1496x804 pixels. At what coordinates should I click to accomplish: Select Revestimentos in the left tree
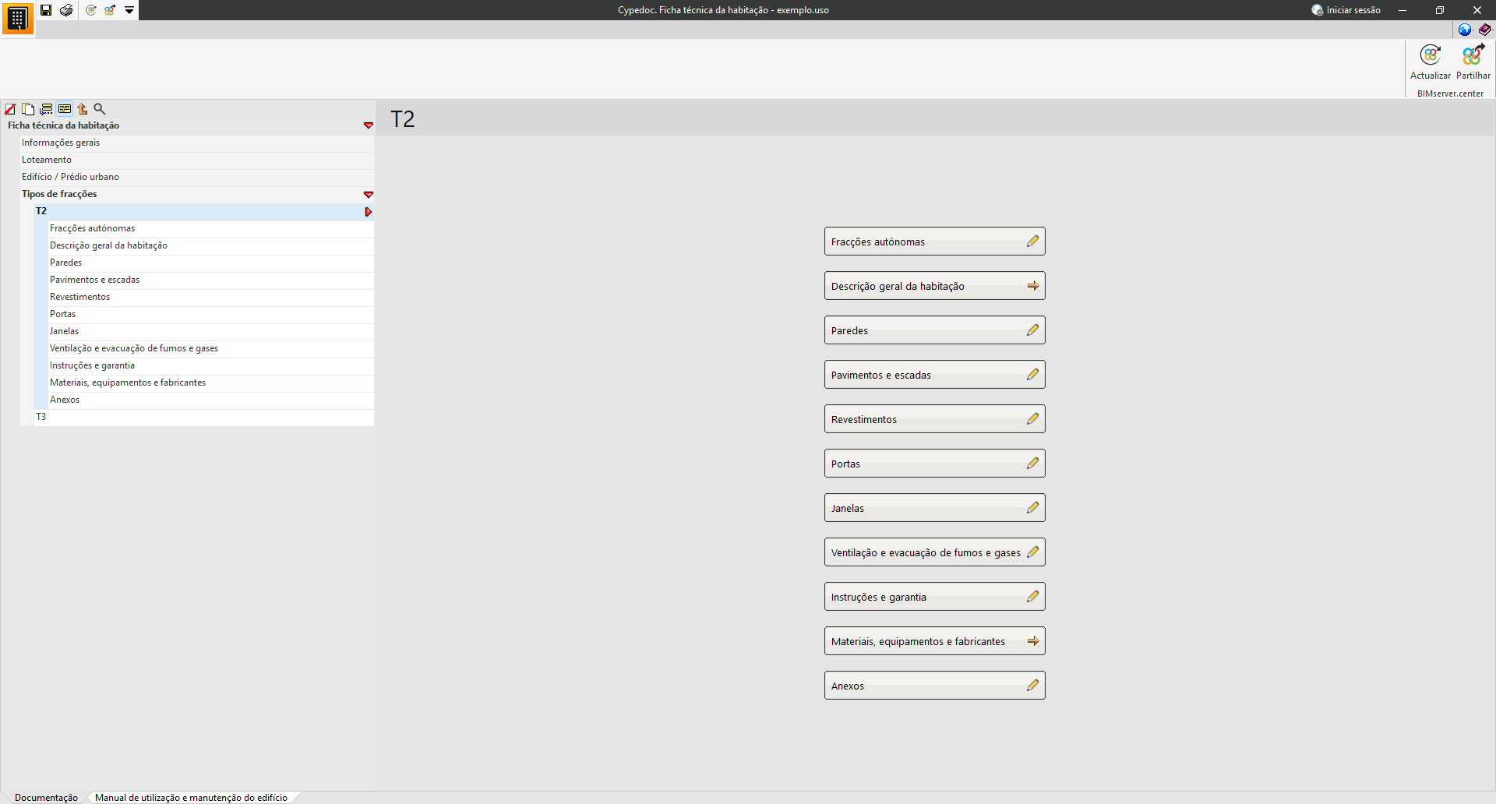click(x=211, y=297)
